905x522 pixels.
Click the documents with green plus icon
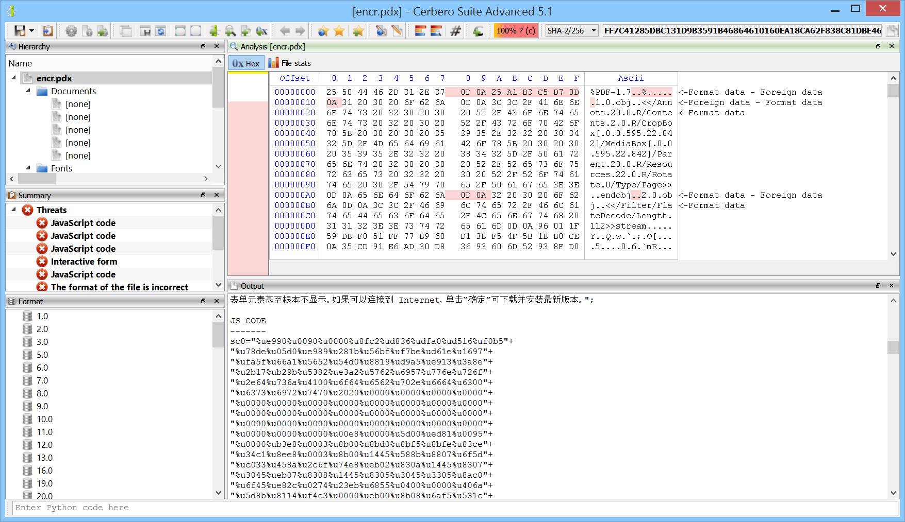click(103, 31)
